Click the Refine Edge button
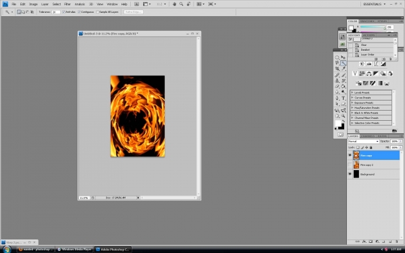 coord(134,12)
